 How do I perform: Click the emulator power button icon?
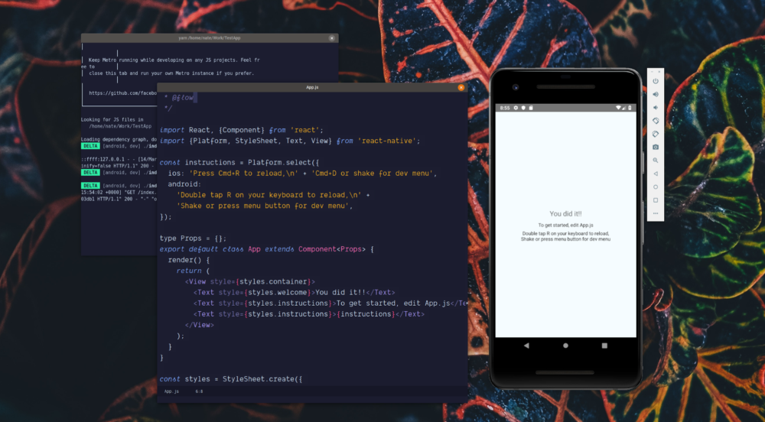(656, 81)
